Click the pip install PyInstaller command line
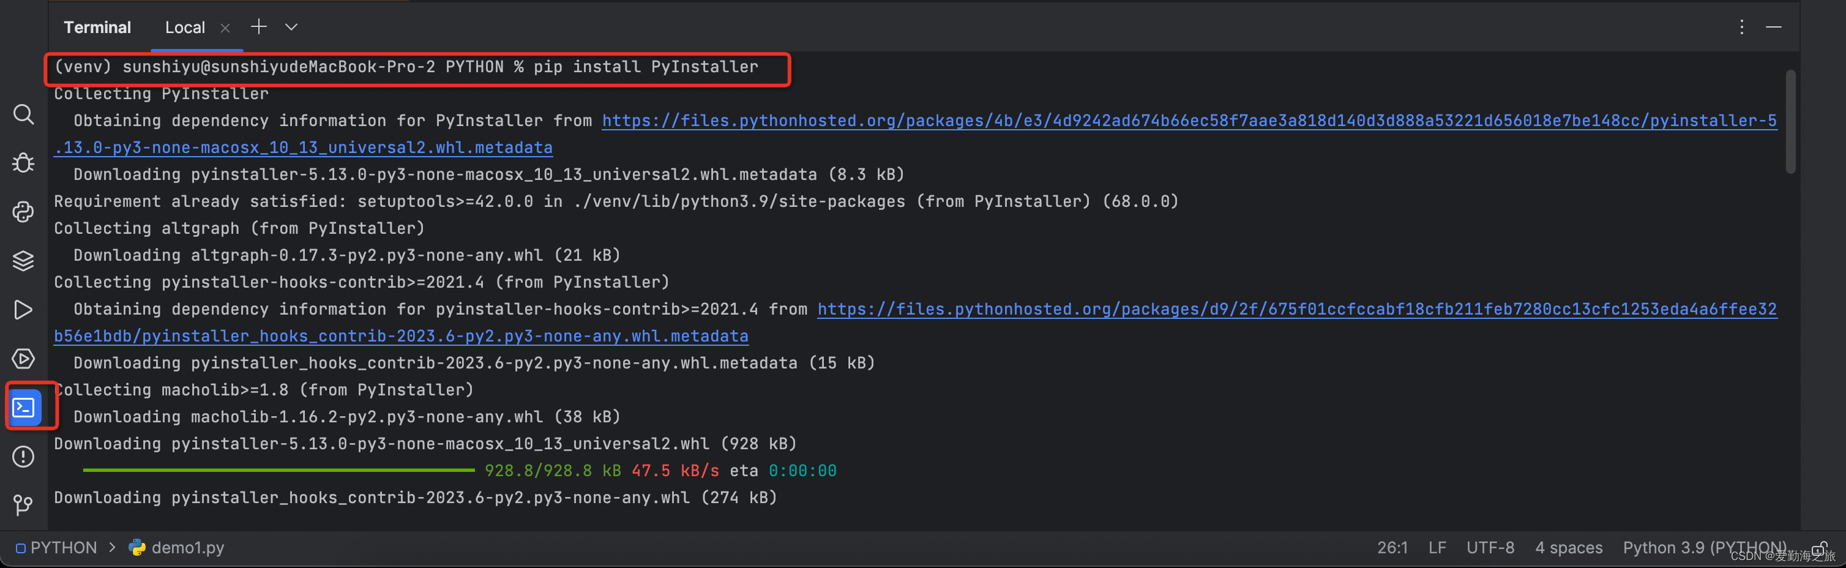Viewport: 1846px width, 568px height. (x=406, y=67)
